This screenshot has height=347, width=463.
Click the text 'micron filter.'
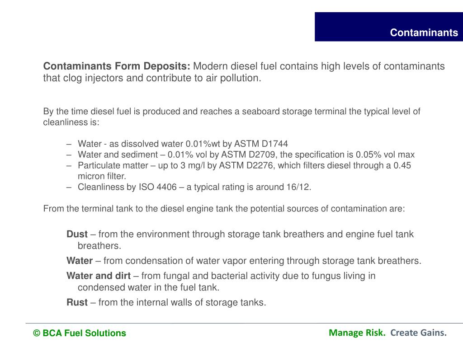(102, 176)
